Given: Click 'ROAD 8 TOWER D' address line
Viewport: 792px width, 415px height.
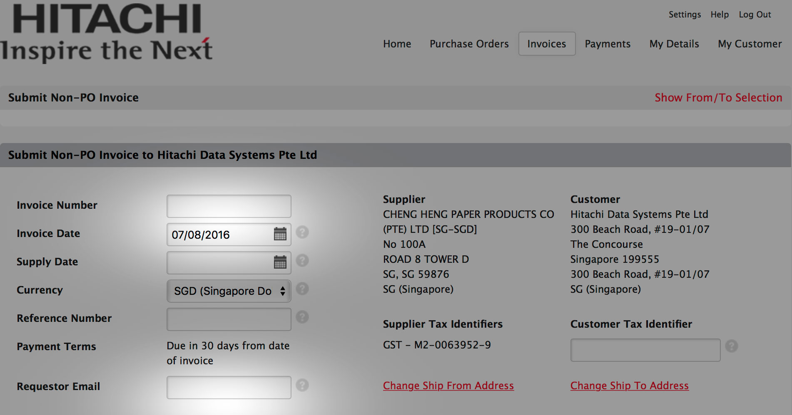Looking at the screenshot, I should (426, 259).
